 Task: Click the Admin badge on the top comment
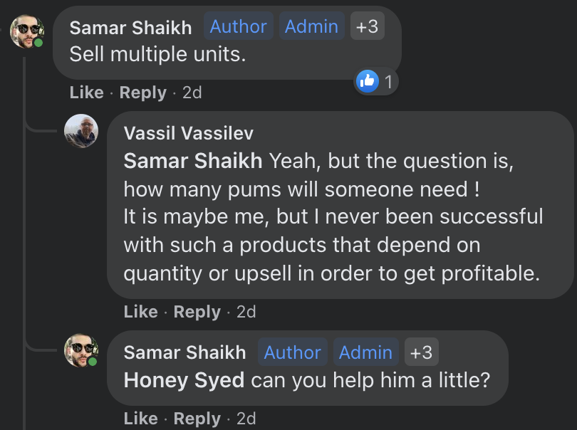coord(311,27)
